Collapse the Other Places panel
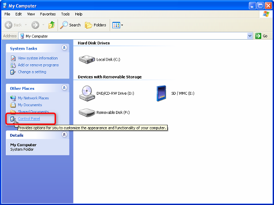The width and height of the screenshot is (274, 205). (64, 87)
